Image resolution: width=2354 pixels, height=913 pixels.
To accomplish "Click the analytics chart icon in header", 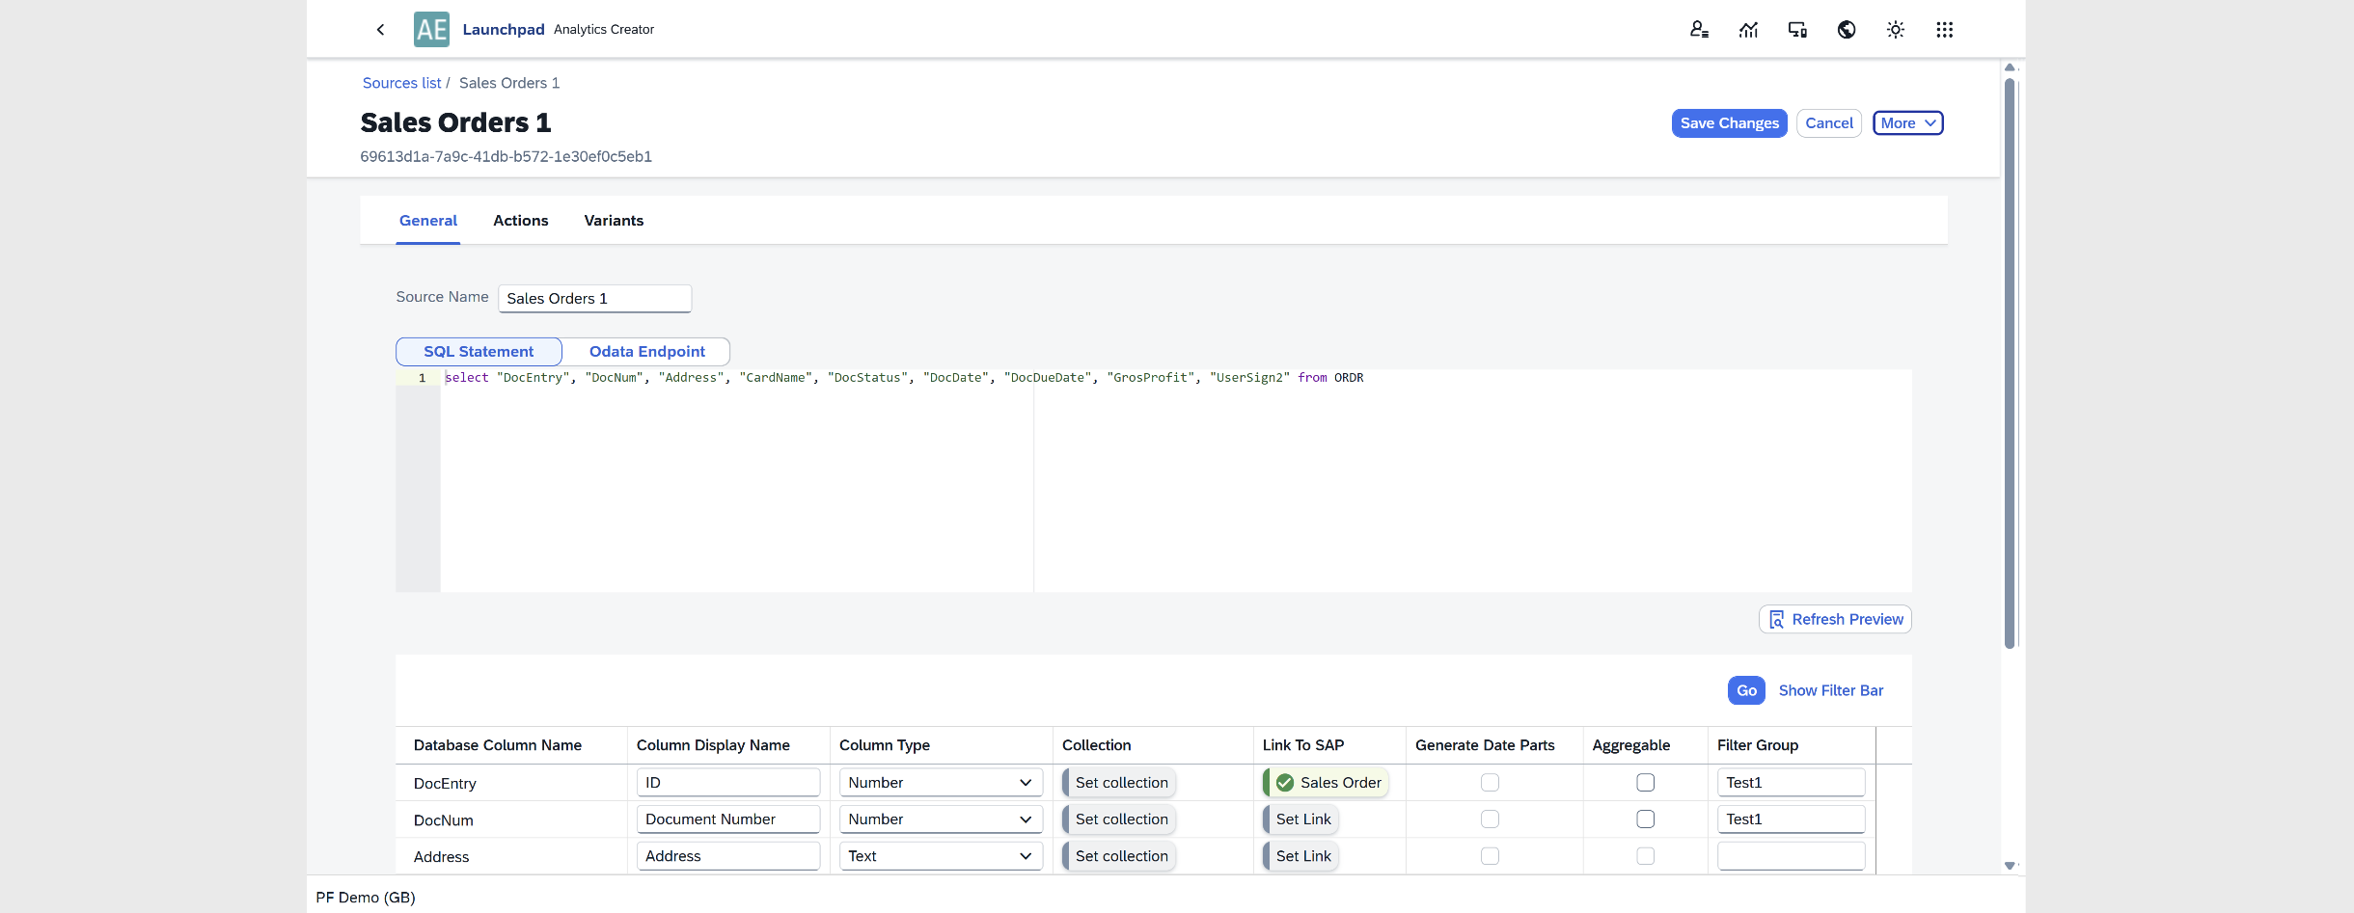I will point(1749,29).
